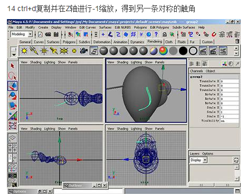Click the Scale Z value field
The height and width of the screenshot is (194, 252).
click(229, 117)
